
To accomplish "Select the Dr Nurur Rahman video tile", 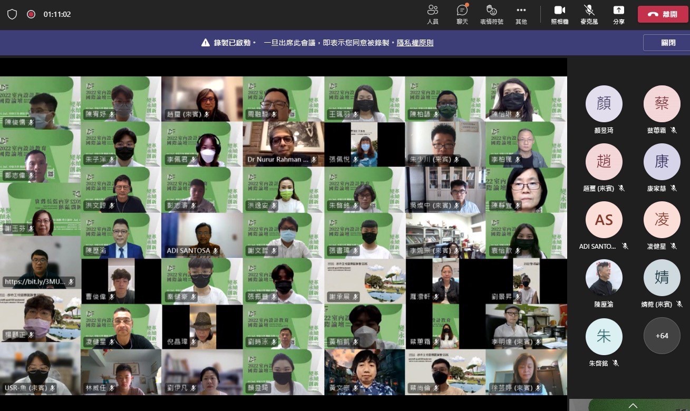I will tap(284, 144).
